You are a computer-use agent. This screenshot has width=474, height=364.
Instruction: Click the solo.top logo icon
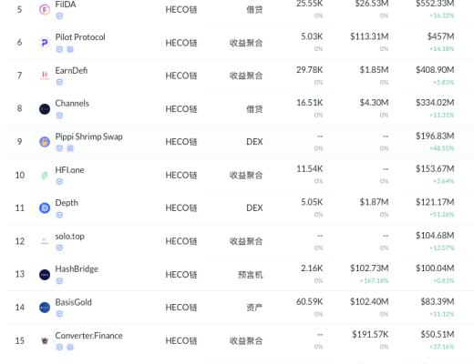click(x=45, y=241)
